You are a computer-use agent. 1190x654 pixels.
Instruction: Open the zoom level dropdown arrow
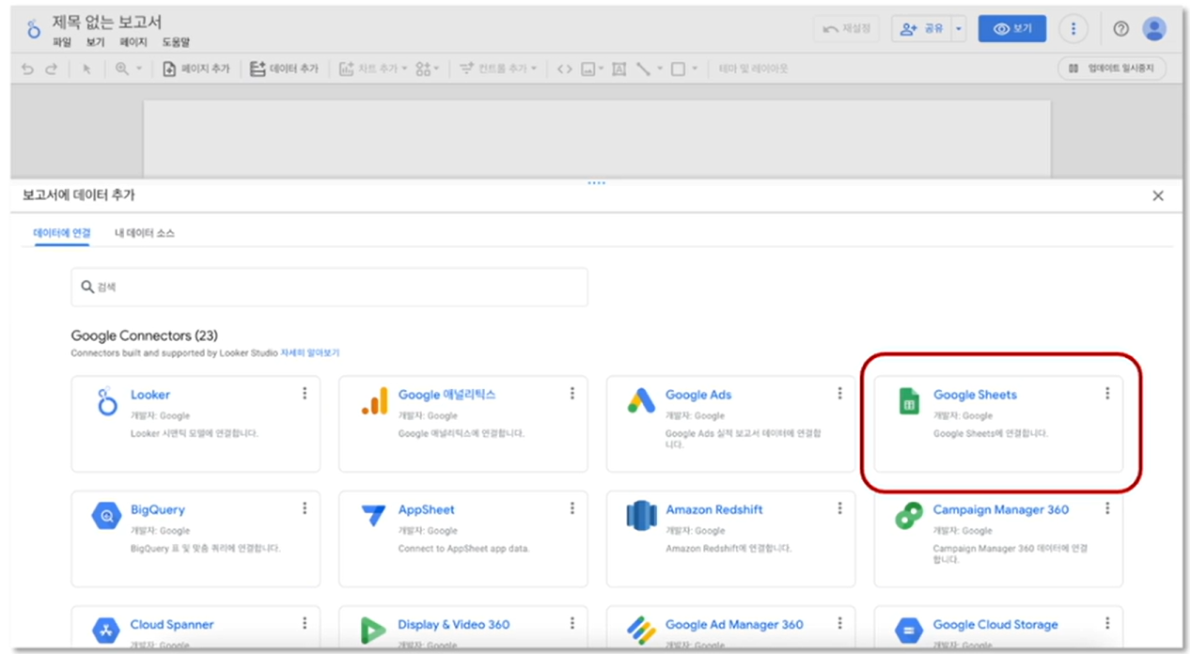click(139, 69)
